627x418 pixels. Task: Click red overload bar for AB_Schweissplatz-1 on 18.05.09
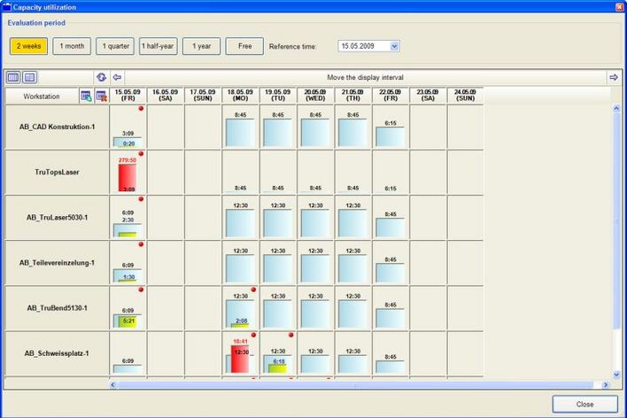pyautogui.click(x=240, y=360)
